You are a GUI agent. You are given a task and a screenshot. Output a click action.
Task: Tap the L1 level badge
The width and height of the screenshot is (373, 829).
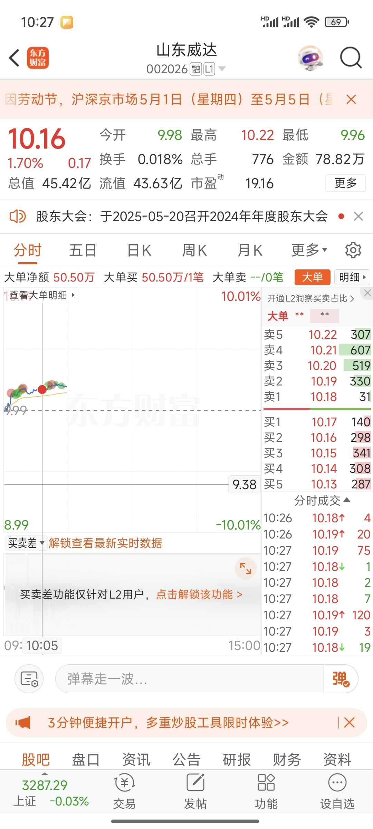(x=209, y=69)
